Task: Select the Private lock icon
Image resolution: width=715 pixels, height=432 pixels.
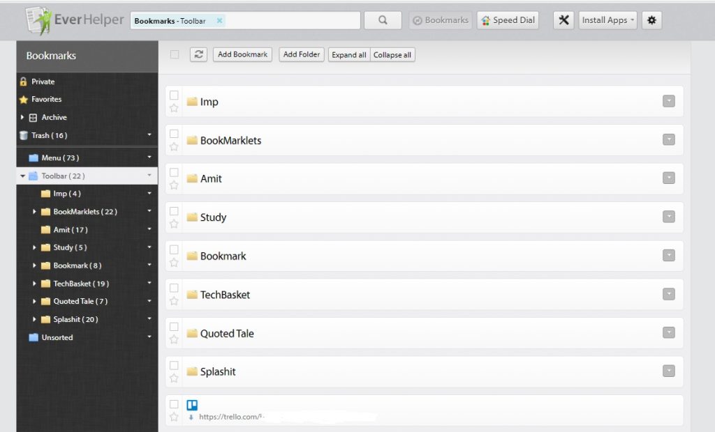Action: click(x=25, y=82)
